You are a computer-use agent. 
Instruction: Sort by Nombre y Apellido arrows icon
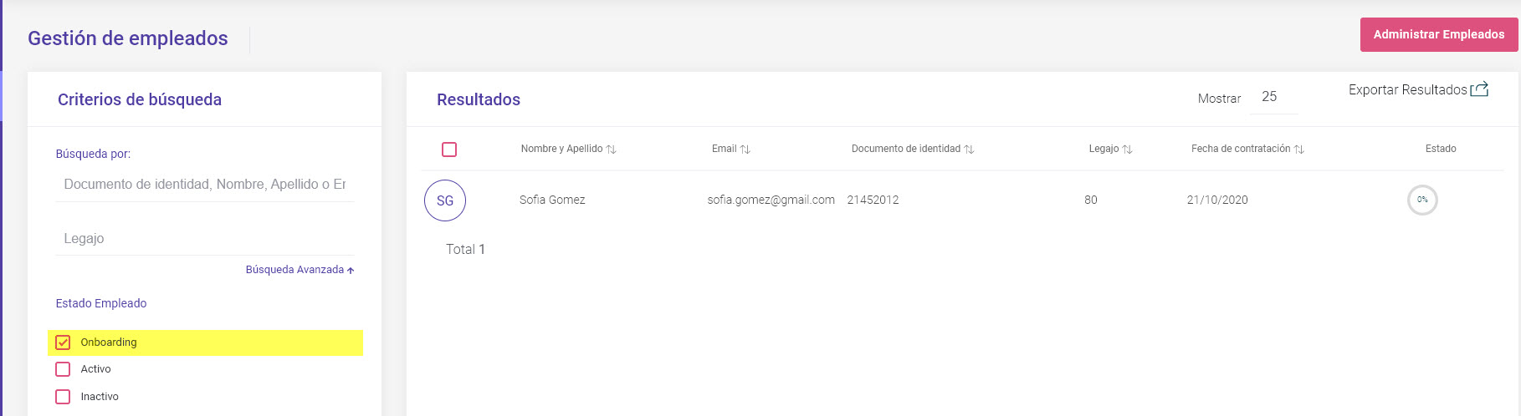pos(612,150)
